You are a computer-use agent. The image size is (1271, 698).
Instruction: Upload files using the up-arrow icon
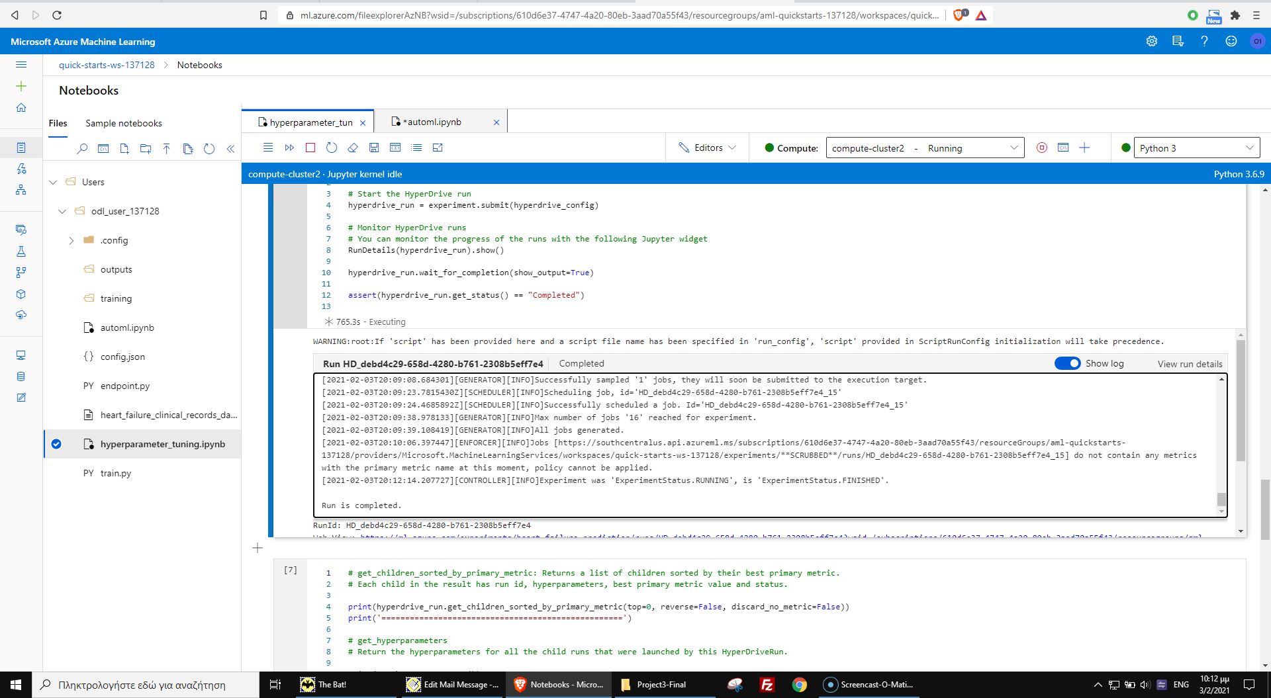167,149
